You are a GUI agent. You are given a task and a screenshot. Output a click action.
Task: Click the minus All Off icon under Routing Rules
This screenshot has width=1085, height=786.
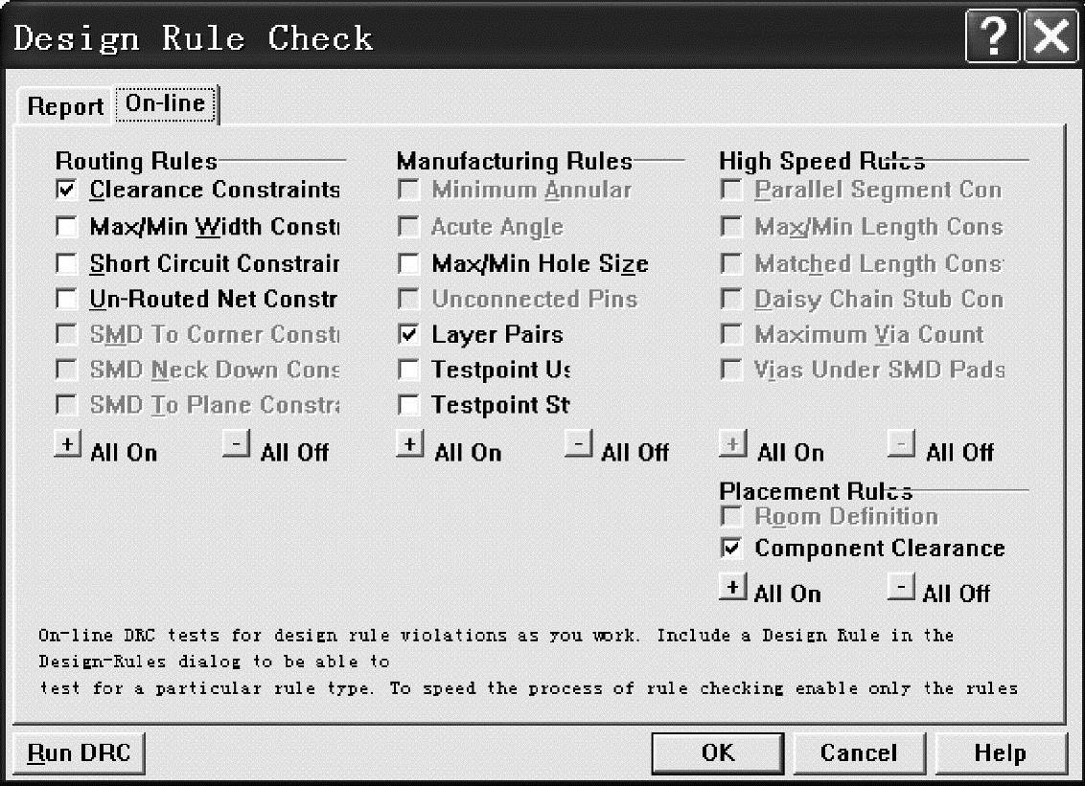[237, 444]
